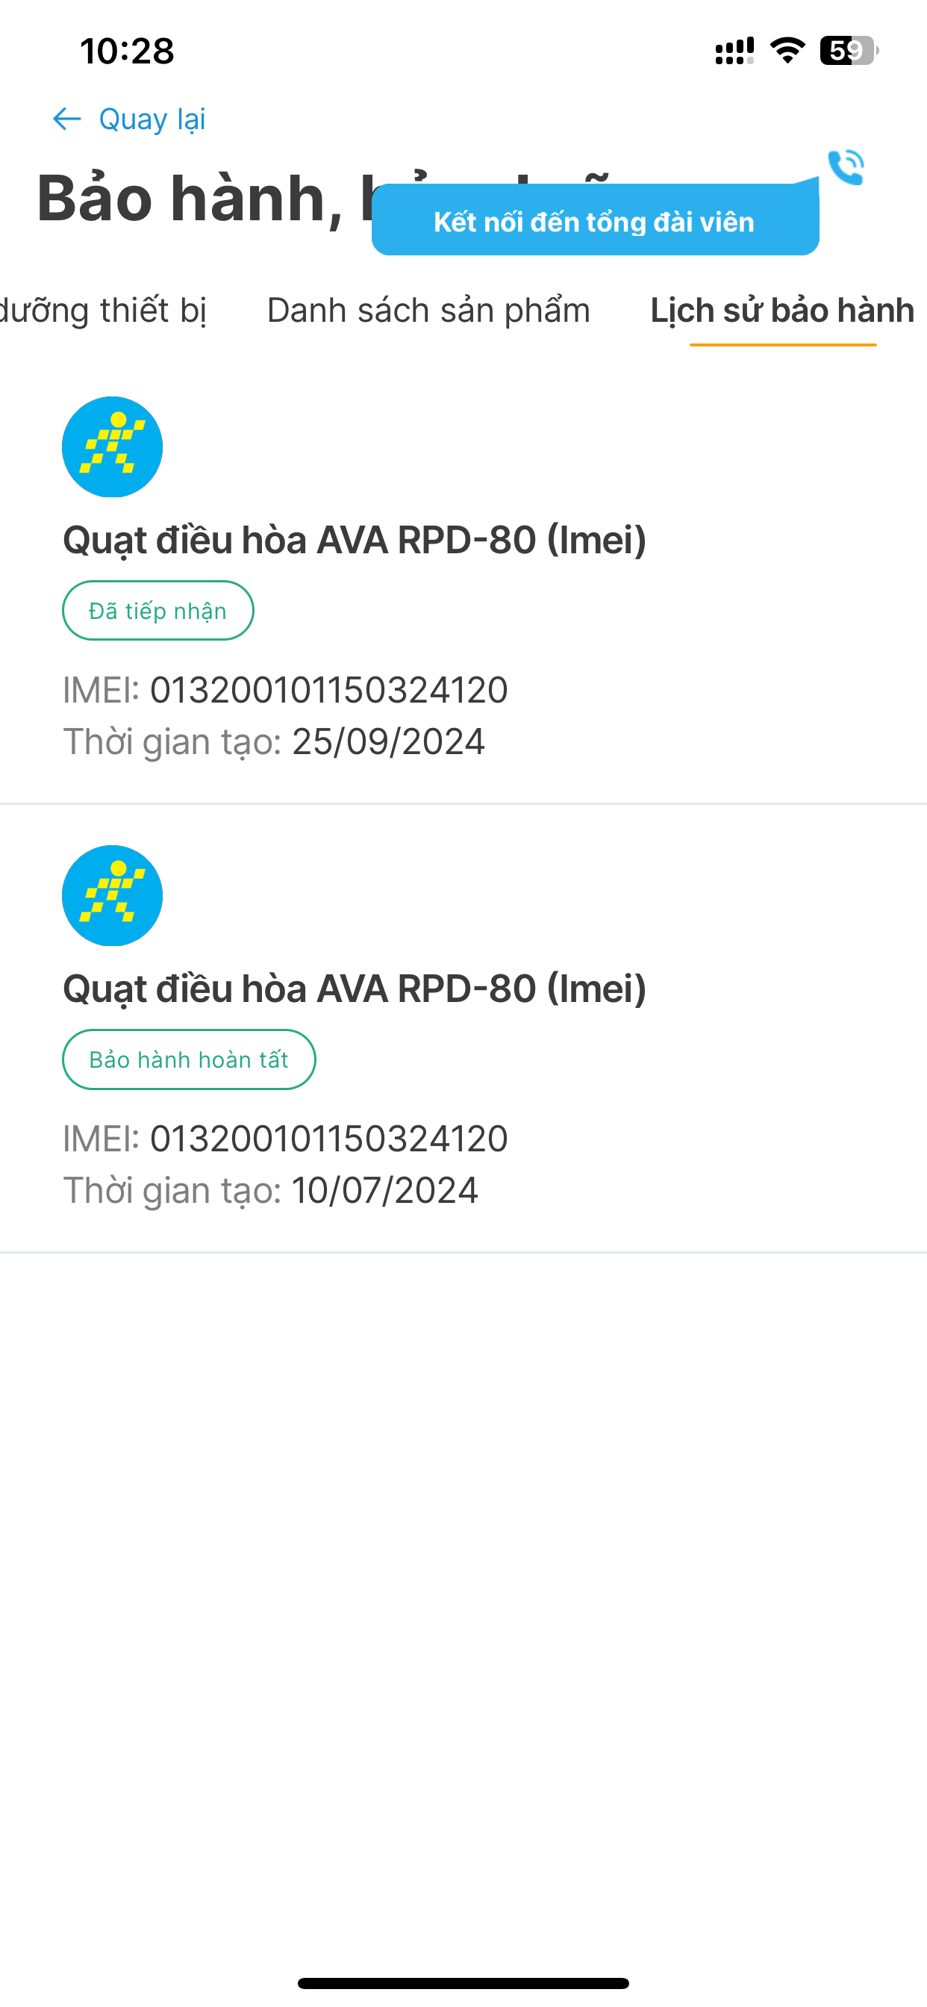The image size is (927, 2007).
Task: Tap the Wi-Fi icon in status bar
Action: (x=787, y=51)
